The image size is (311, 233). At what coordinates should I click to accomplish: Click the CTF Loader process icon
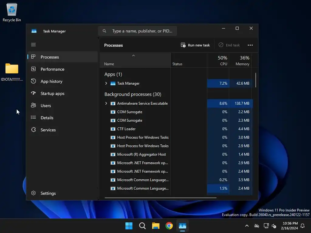113,129
